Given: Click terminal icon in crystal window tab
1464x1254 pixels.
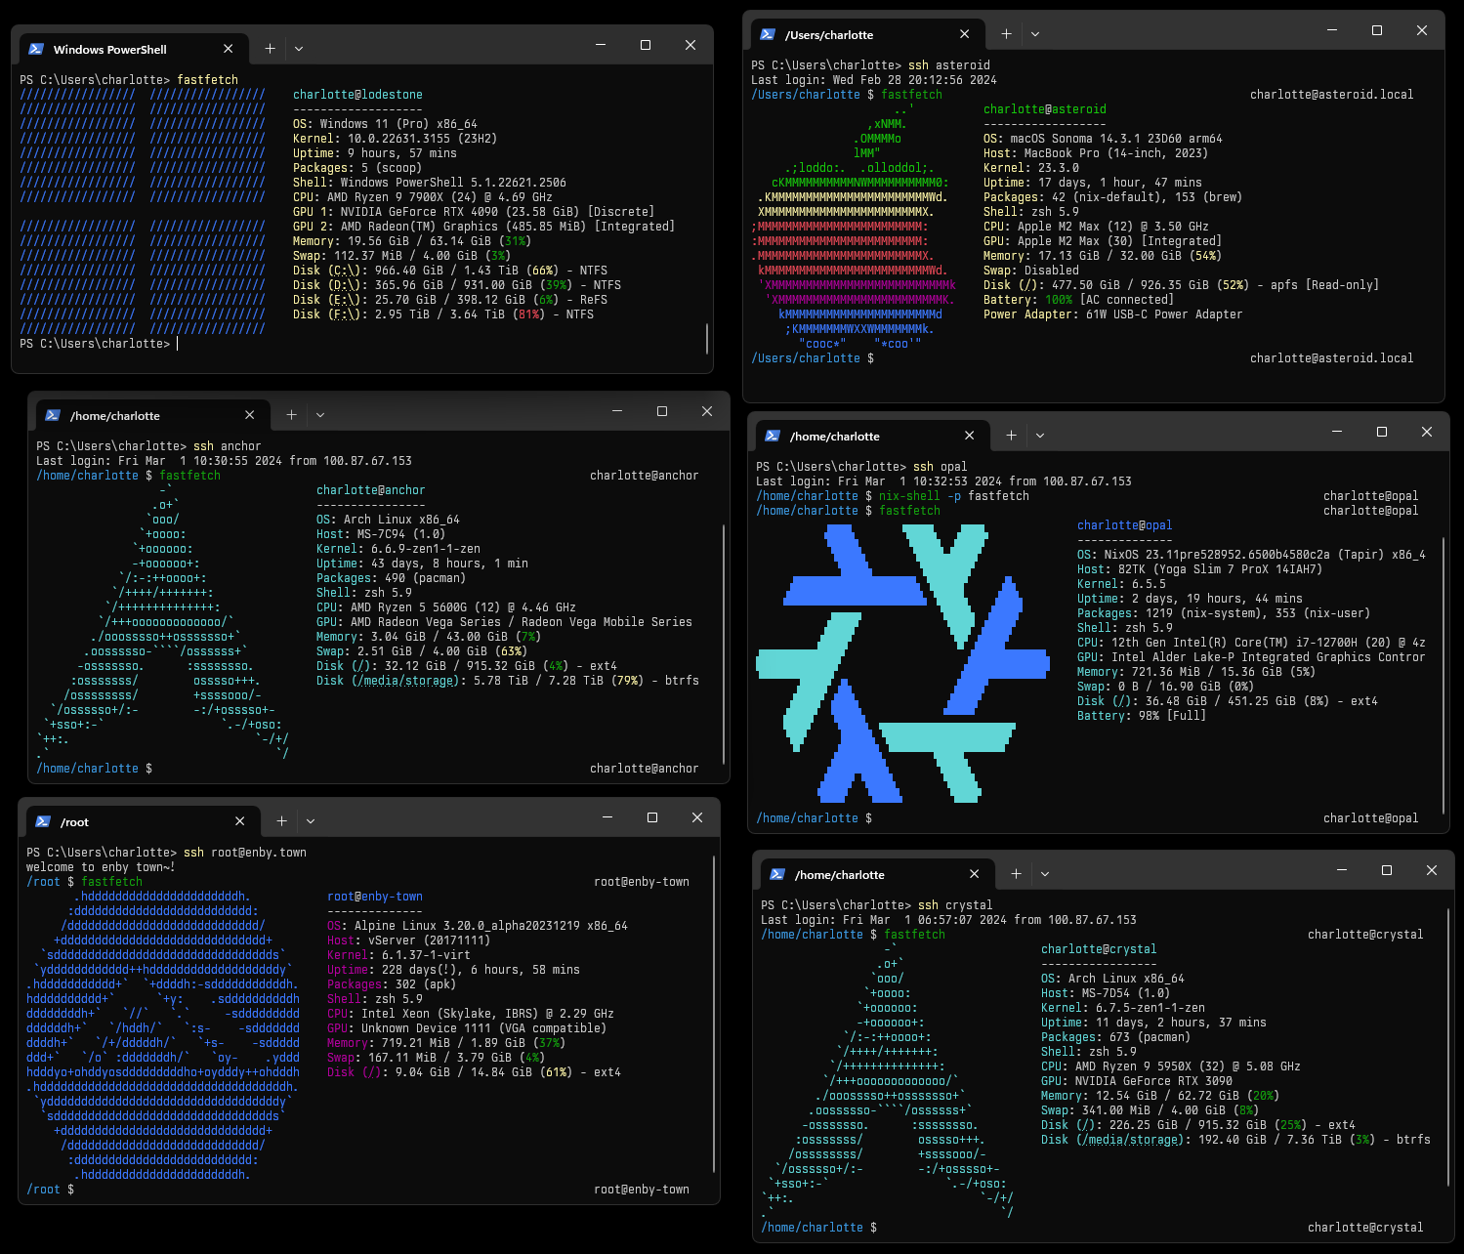Looking at the screenshot, I should [777, 874].
